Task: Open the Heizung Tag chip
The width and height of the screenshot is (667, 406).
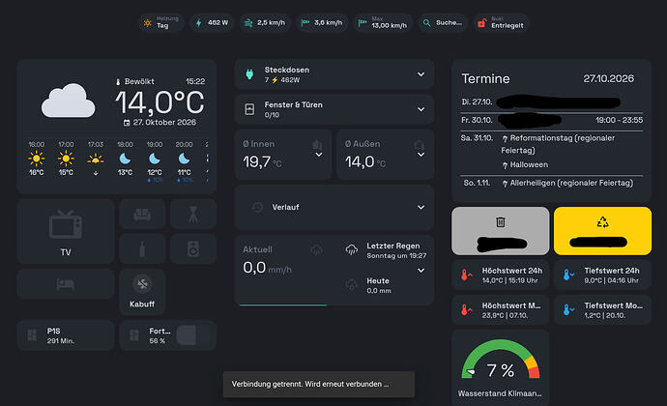Action: click(161, 22)
